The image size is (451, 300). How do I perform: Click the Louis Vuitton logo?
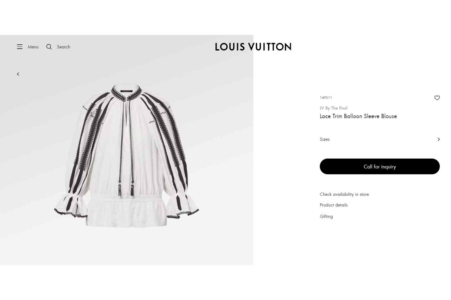click(x=253, y=47)
